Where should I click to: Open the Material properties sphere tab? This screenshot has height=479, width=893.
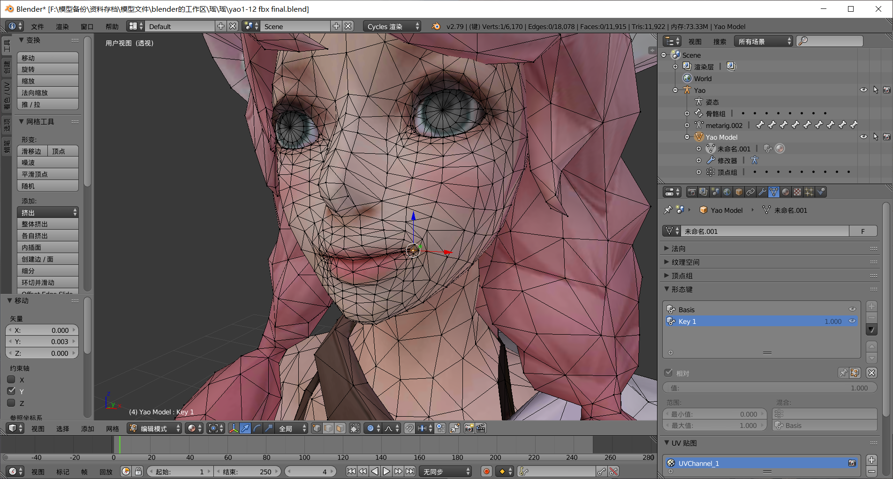[786, 192]
